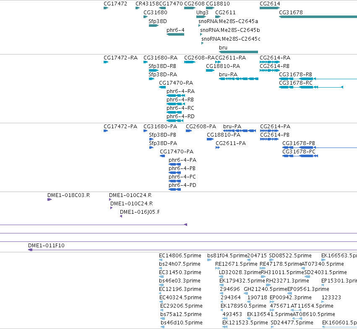This screenshot has height=329, width=357.
Task: Select the phr6-4-RC transcript label
Action: [180, 108]
